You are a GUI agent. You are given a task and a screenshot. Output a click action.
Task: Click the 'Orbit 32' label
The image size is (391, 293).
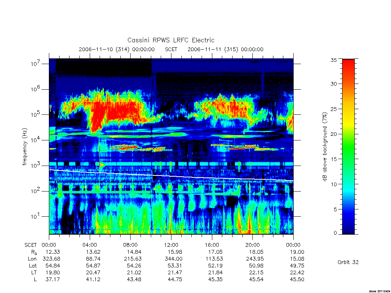[348, 262]
